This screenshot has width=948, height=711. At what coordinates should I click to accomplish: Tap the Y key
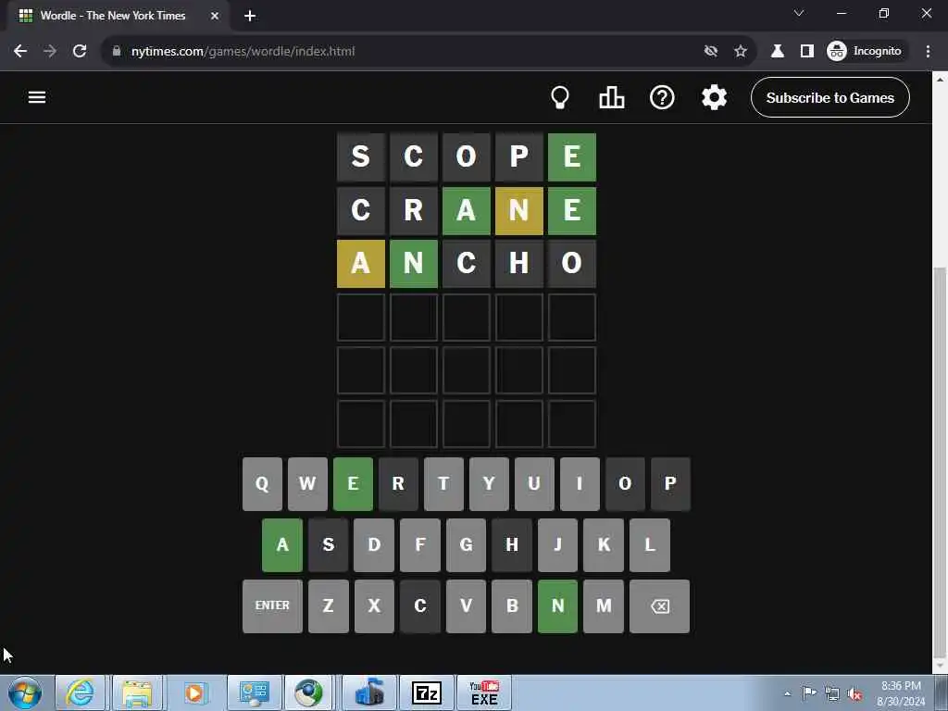pos(489,483)
